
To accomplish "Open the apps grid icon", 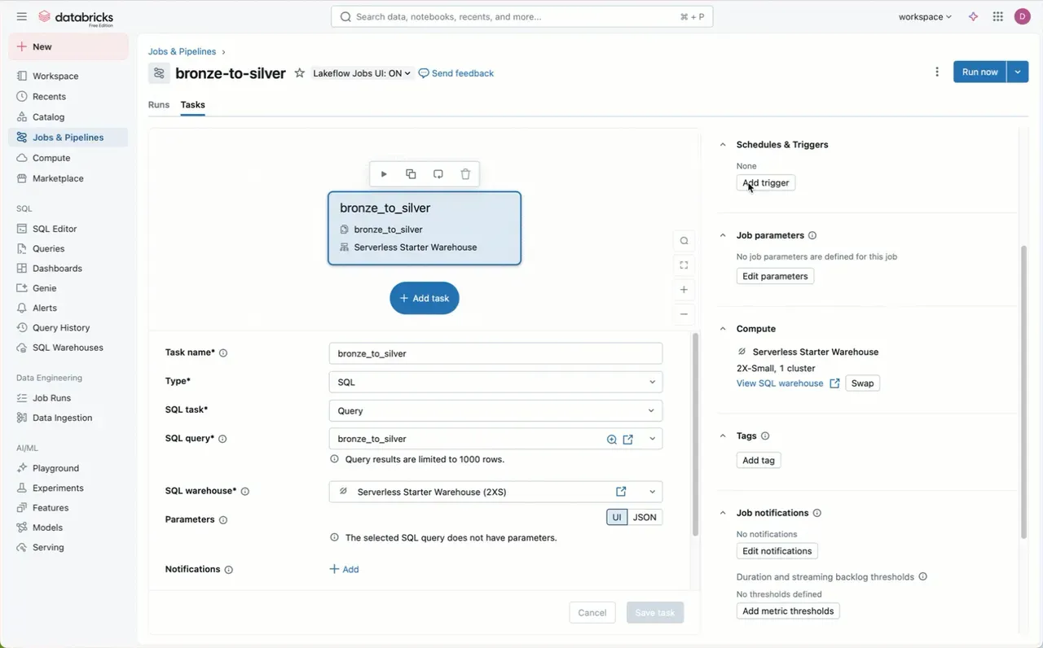I will coord(997,16).
